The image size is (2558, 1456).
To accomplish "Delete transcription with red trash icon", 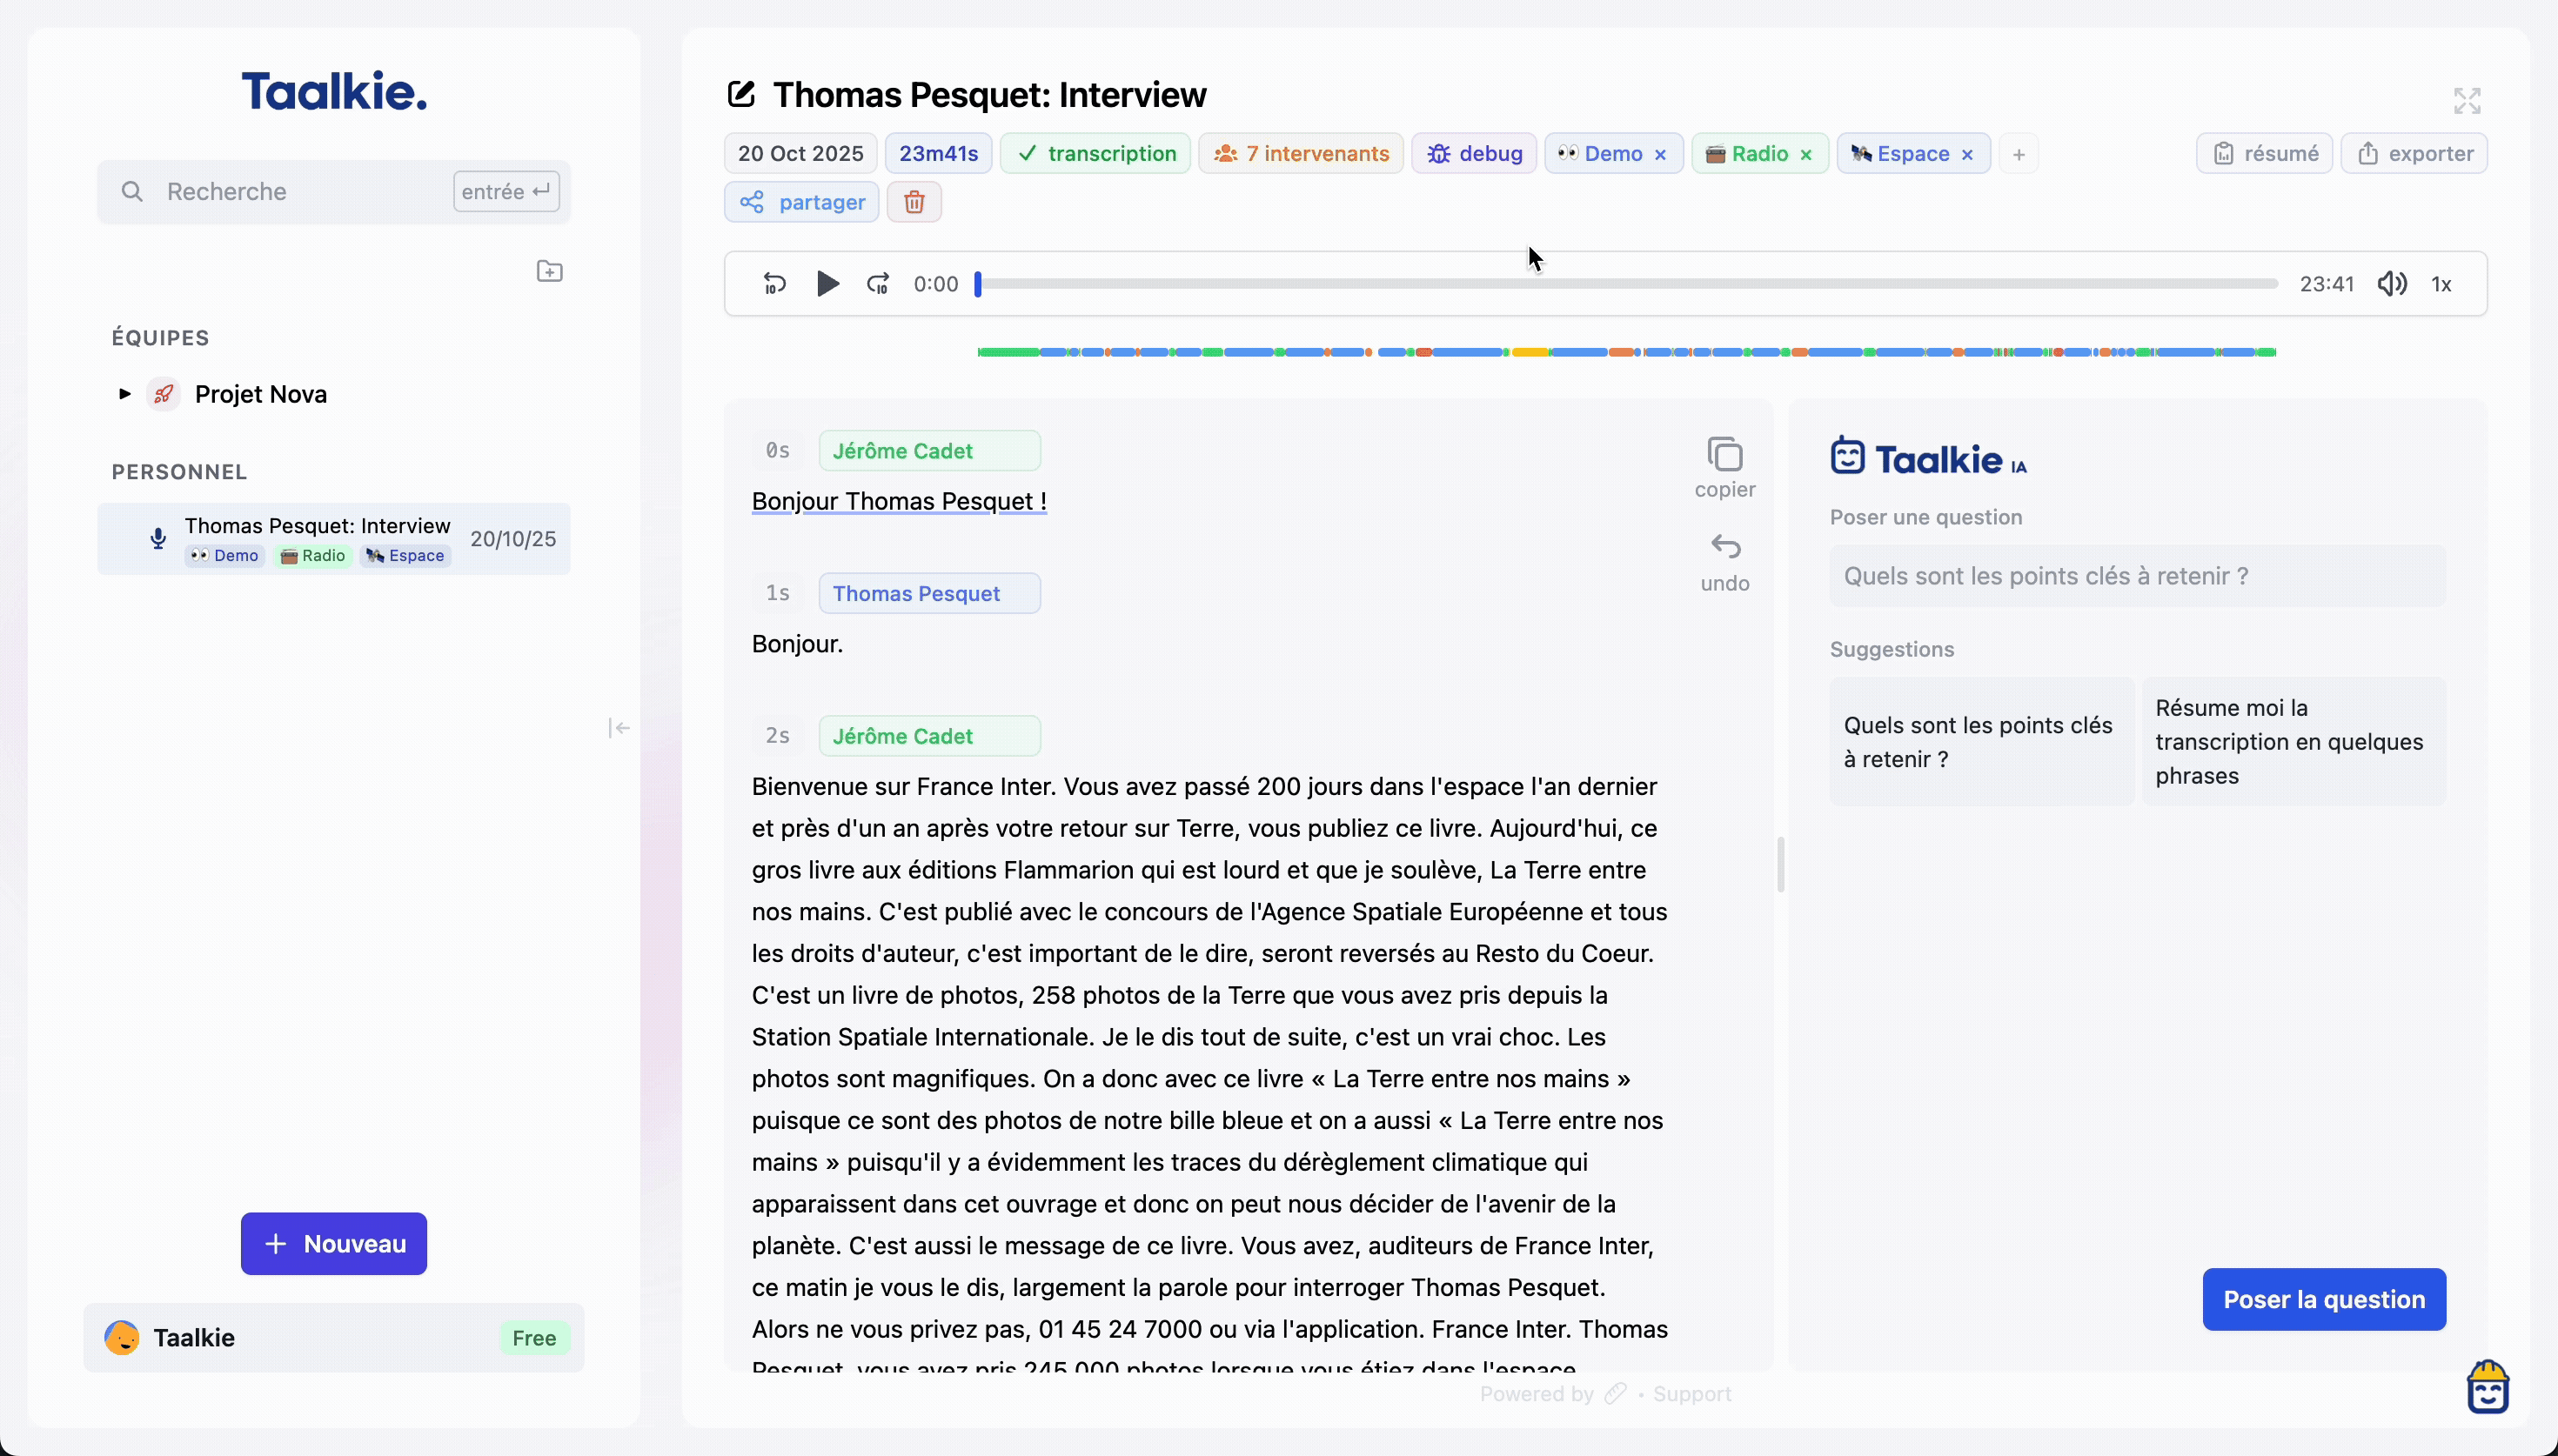I will tap(913, 202).
